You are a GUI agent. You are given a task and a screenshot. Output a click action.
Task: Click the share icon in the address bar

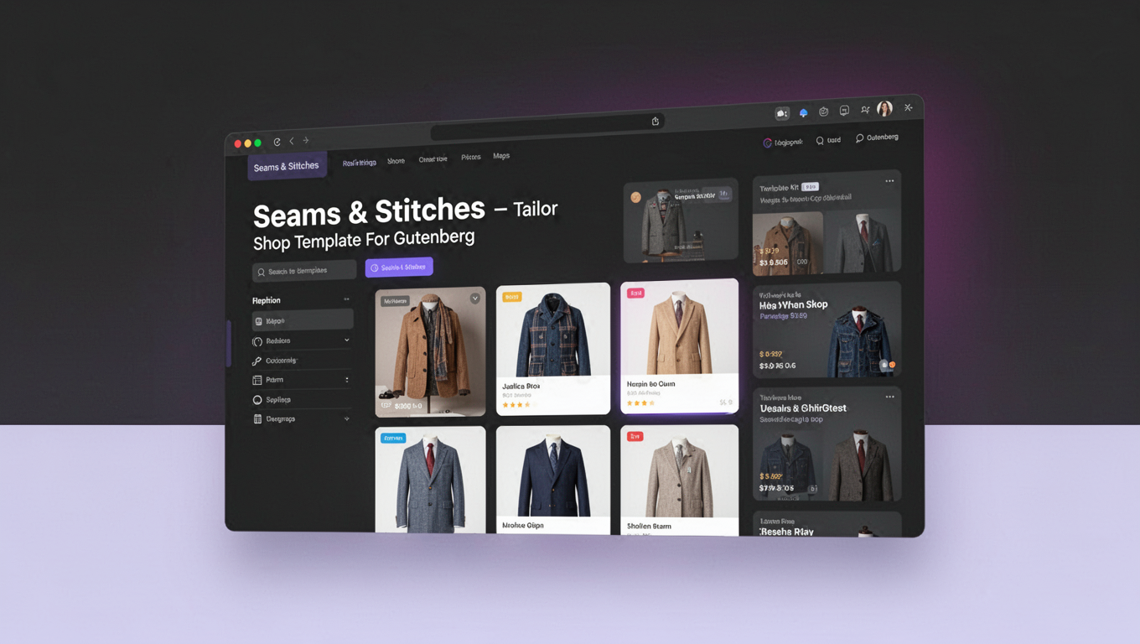(655, 121)
